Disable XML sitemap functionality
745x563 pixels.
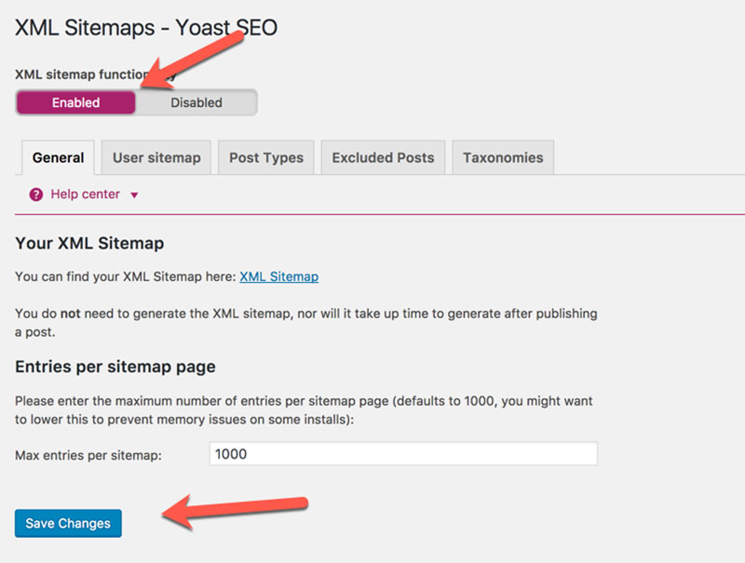point(196,102)
